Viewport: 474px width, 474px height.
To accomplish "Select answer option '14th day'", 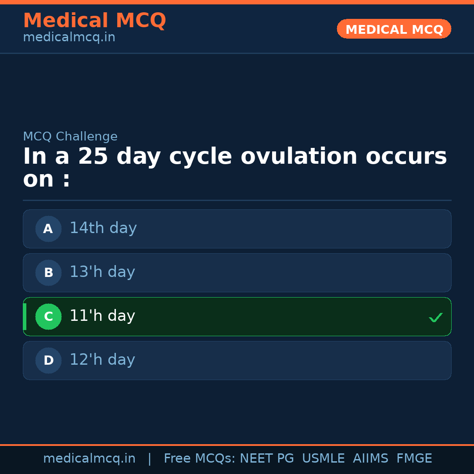I will (237, 229).
